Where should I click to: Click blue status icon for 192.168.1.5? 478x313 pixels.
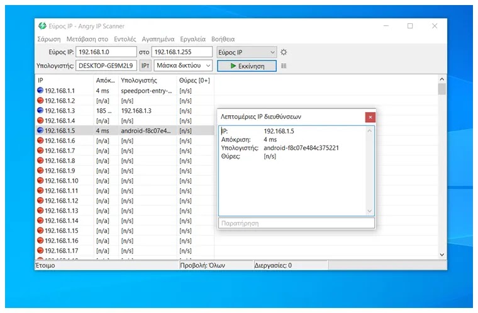(x=40, y=130)
